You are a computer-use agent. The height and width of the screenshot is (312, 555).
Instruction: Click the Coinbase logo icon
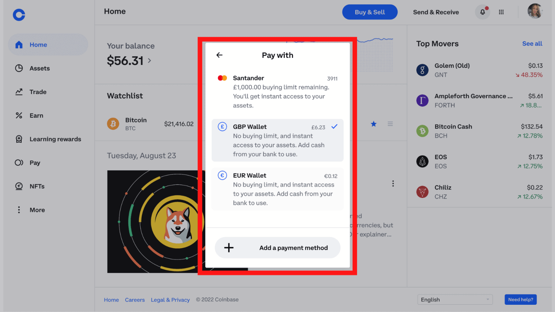tap(19, 15)
